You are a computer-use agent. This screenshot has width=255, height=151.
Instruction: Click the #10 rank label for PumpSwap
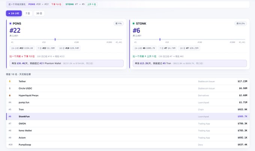point(10,145)
